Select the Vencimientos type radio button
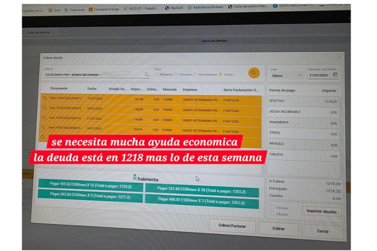 click(194, 74)
